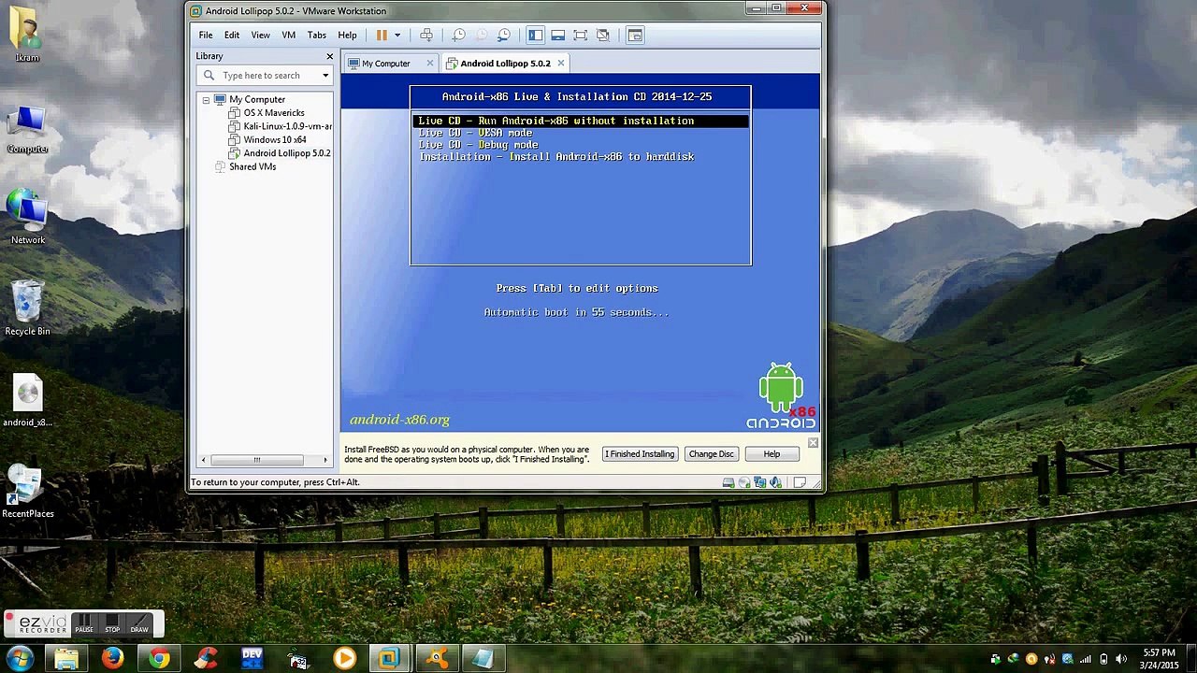The height and width of the screenshot is (673, 1197).
Task: Select Live CD VESA mode option
Action: (x=475, y=133)
